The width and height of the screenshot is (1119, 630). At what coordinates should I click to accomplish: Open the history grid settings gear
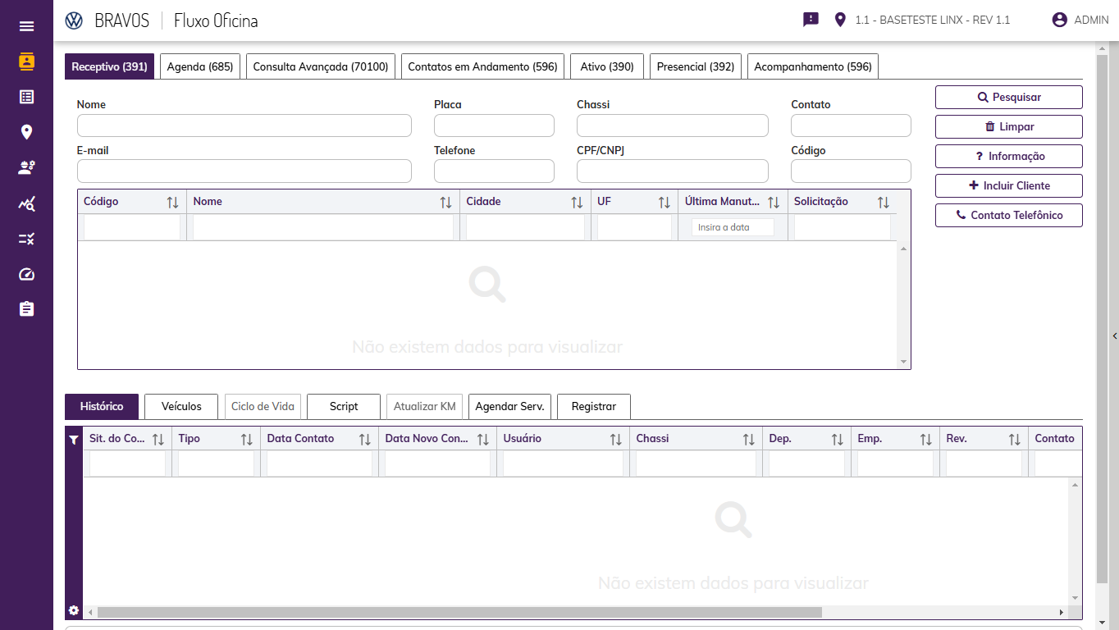(74, 610)
